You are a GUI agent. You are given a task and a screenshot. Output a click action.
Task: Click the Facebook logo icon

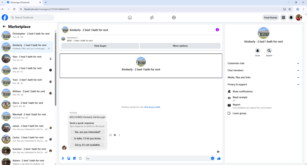5,17
